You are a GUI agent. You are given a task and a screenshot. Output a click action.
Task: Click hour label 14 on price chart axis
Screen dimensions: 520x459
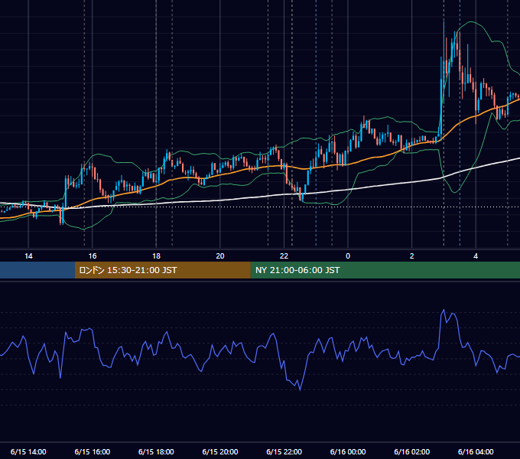tap(28, 256)
